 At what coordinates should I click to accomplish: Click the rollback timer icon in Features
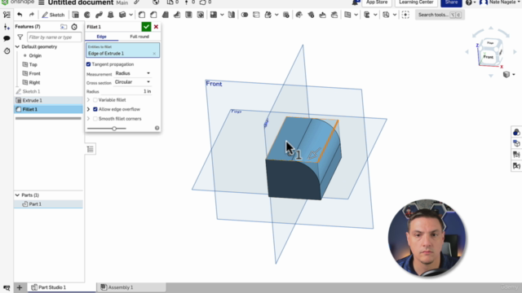[74, 27]
